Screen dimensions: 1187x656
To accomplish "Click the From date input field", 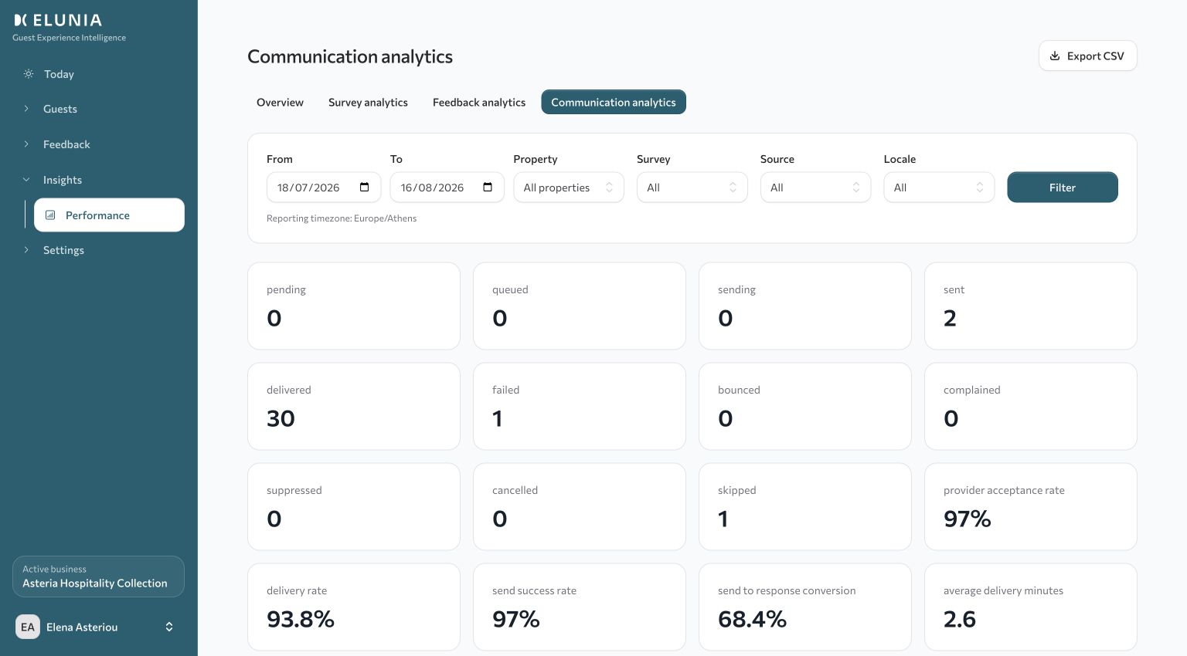I will (324, 188).
